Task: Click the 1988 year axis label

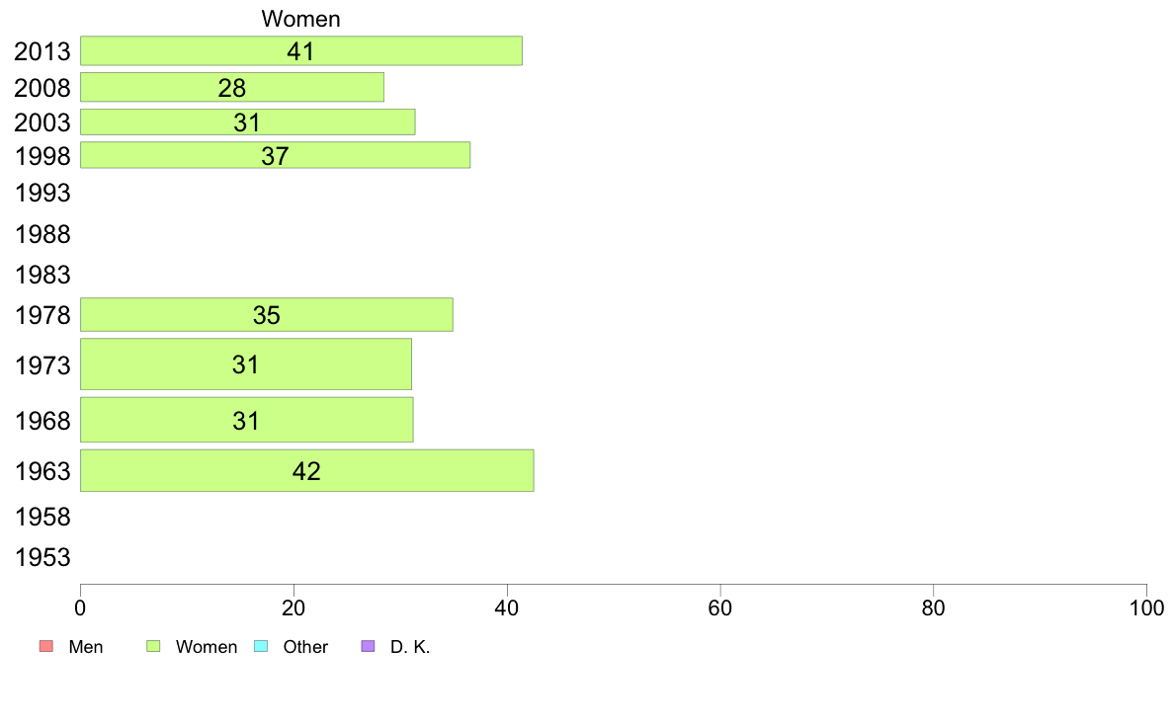Action: point(42,234)
